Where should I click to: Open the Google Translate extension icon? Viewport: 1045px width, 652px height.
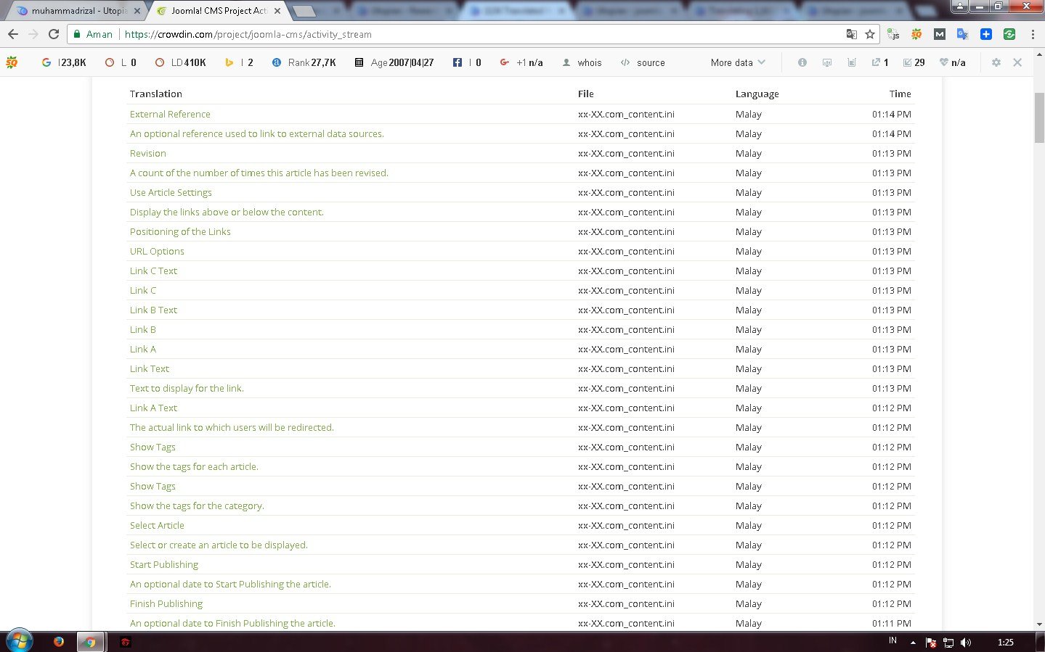tap(963, 34)
